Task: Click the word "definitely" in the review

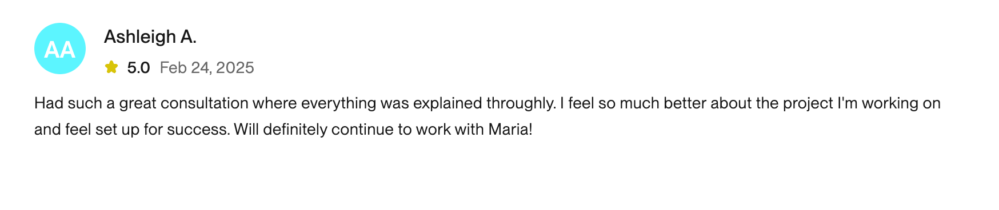Action: [295, 129]
